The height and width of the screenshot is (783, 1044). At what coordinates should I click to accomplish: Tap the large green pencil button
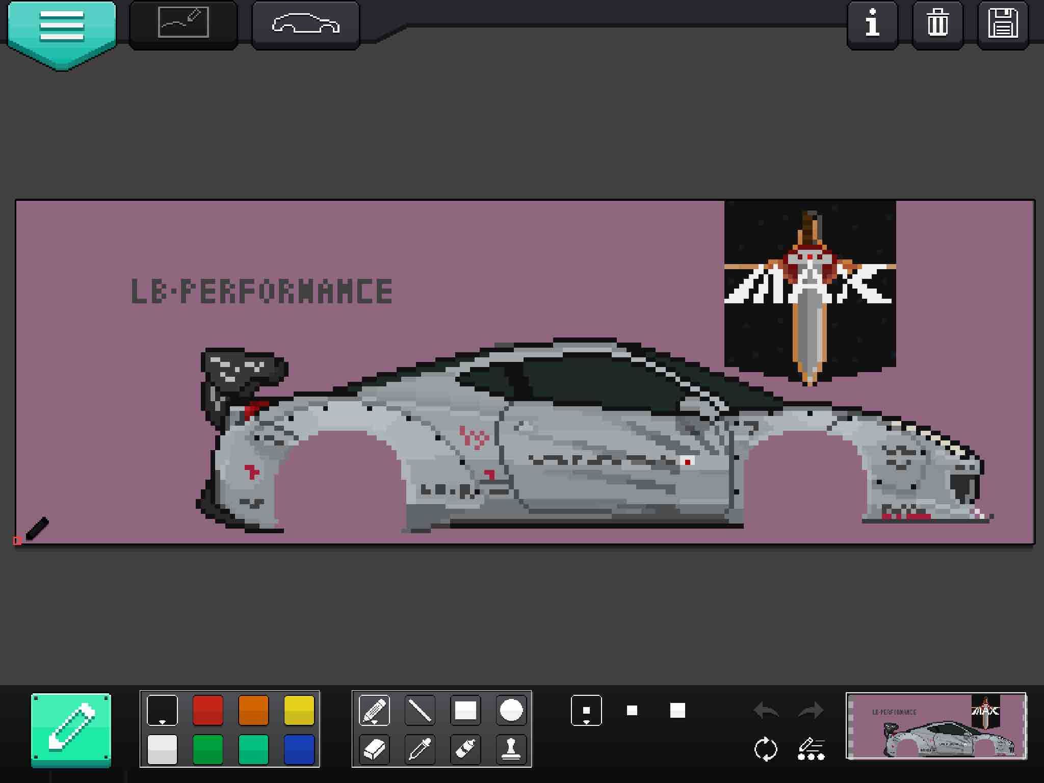71,729
